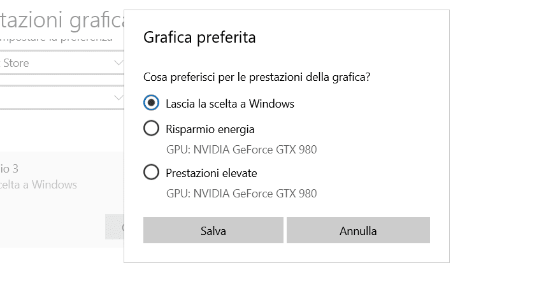The height and width of the screenshot is (291, 553).
Task: Cancel with the Annulla button
Action: tap(358, 231)
